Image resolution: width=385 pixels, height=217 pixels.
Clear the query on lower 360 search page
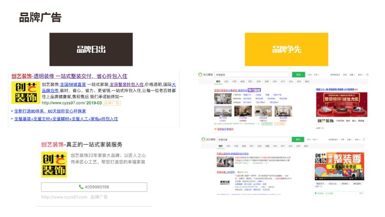click(x=289, y=140)
